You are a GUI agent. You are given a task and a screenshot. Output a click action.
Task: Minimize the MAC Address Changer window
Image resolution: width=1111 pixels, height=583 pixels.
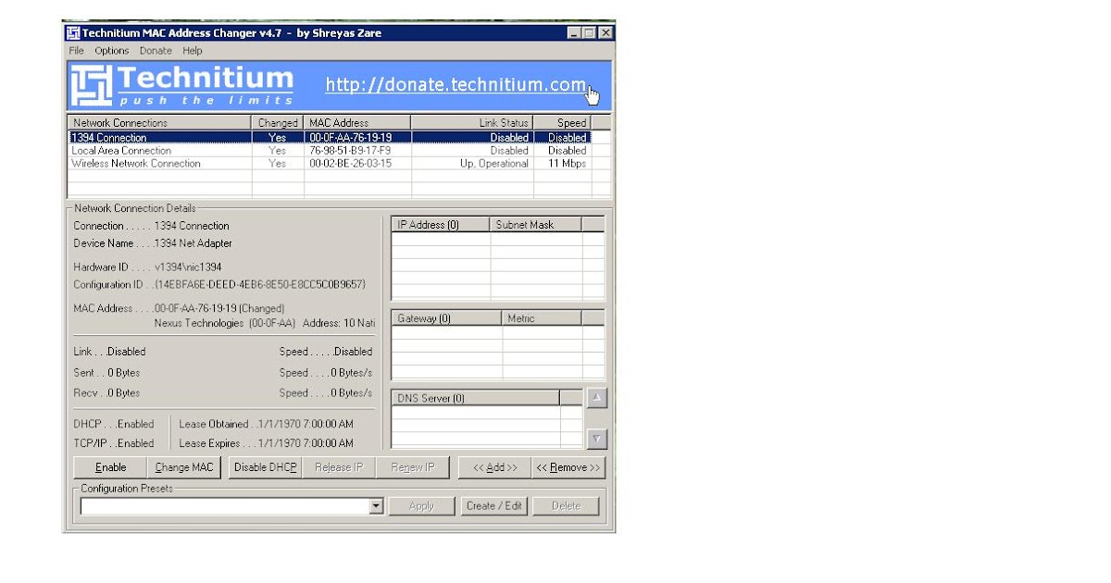click(575, 32)
